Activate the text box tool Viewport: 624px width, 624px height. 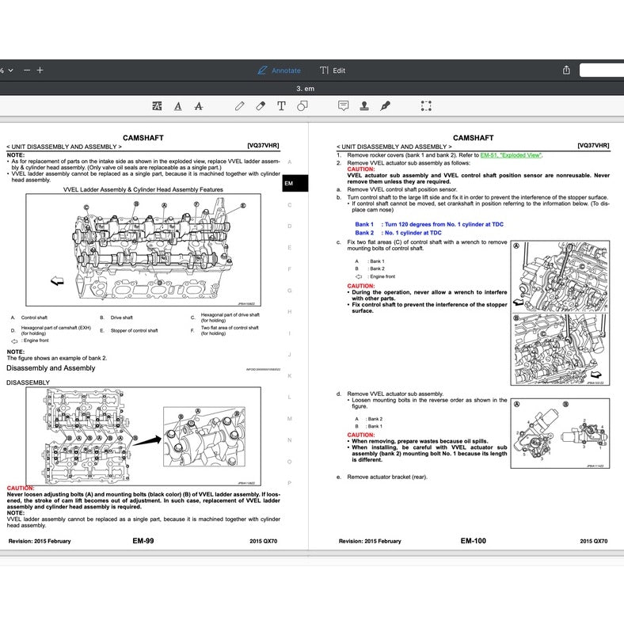(x=281, y=106)
